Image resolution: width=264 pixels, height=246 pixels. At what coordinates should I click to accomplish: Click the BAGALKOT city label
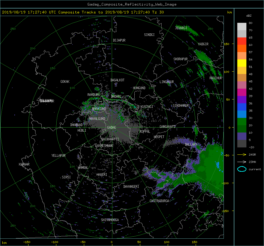coord(117,80)
